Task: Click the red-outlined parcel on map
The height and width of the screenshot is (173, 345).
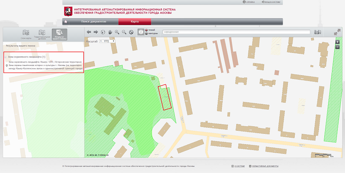Action: [165, 97]
